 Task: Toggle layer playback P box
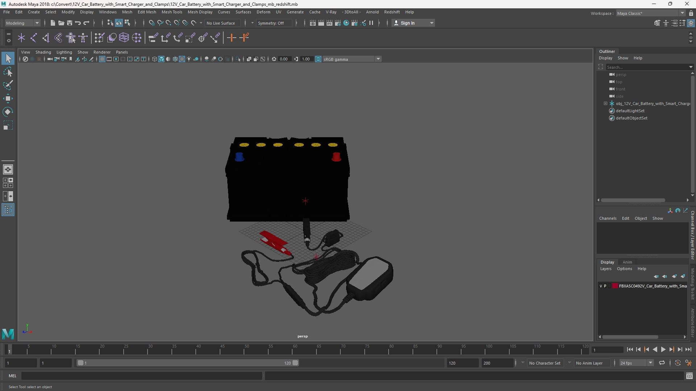605,286
